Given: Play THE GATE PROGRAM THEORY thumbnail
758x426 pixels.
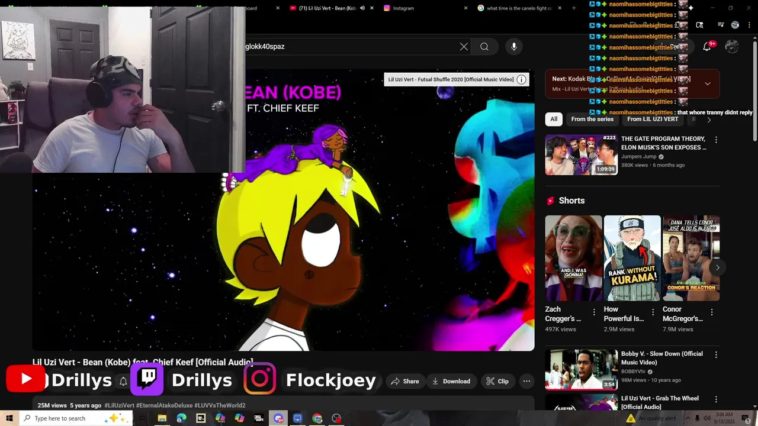Looking at the screenshot, I should point(582,155).
